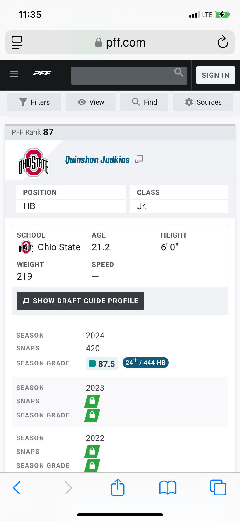Open the View options
Image resolution: width=240 pixels, height=521 pixels.
click(91, 102)
